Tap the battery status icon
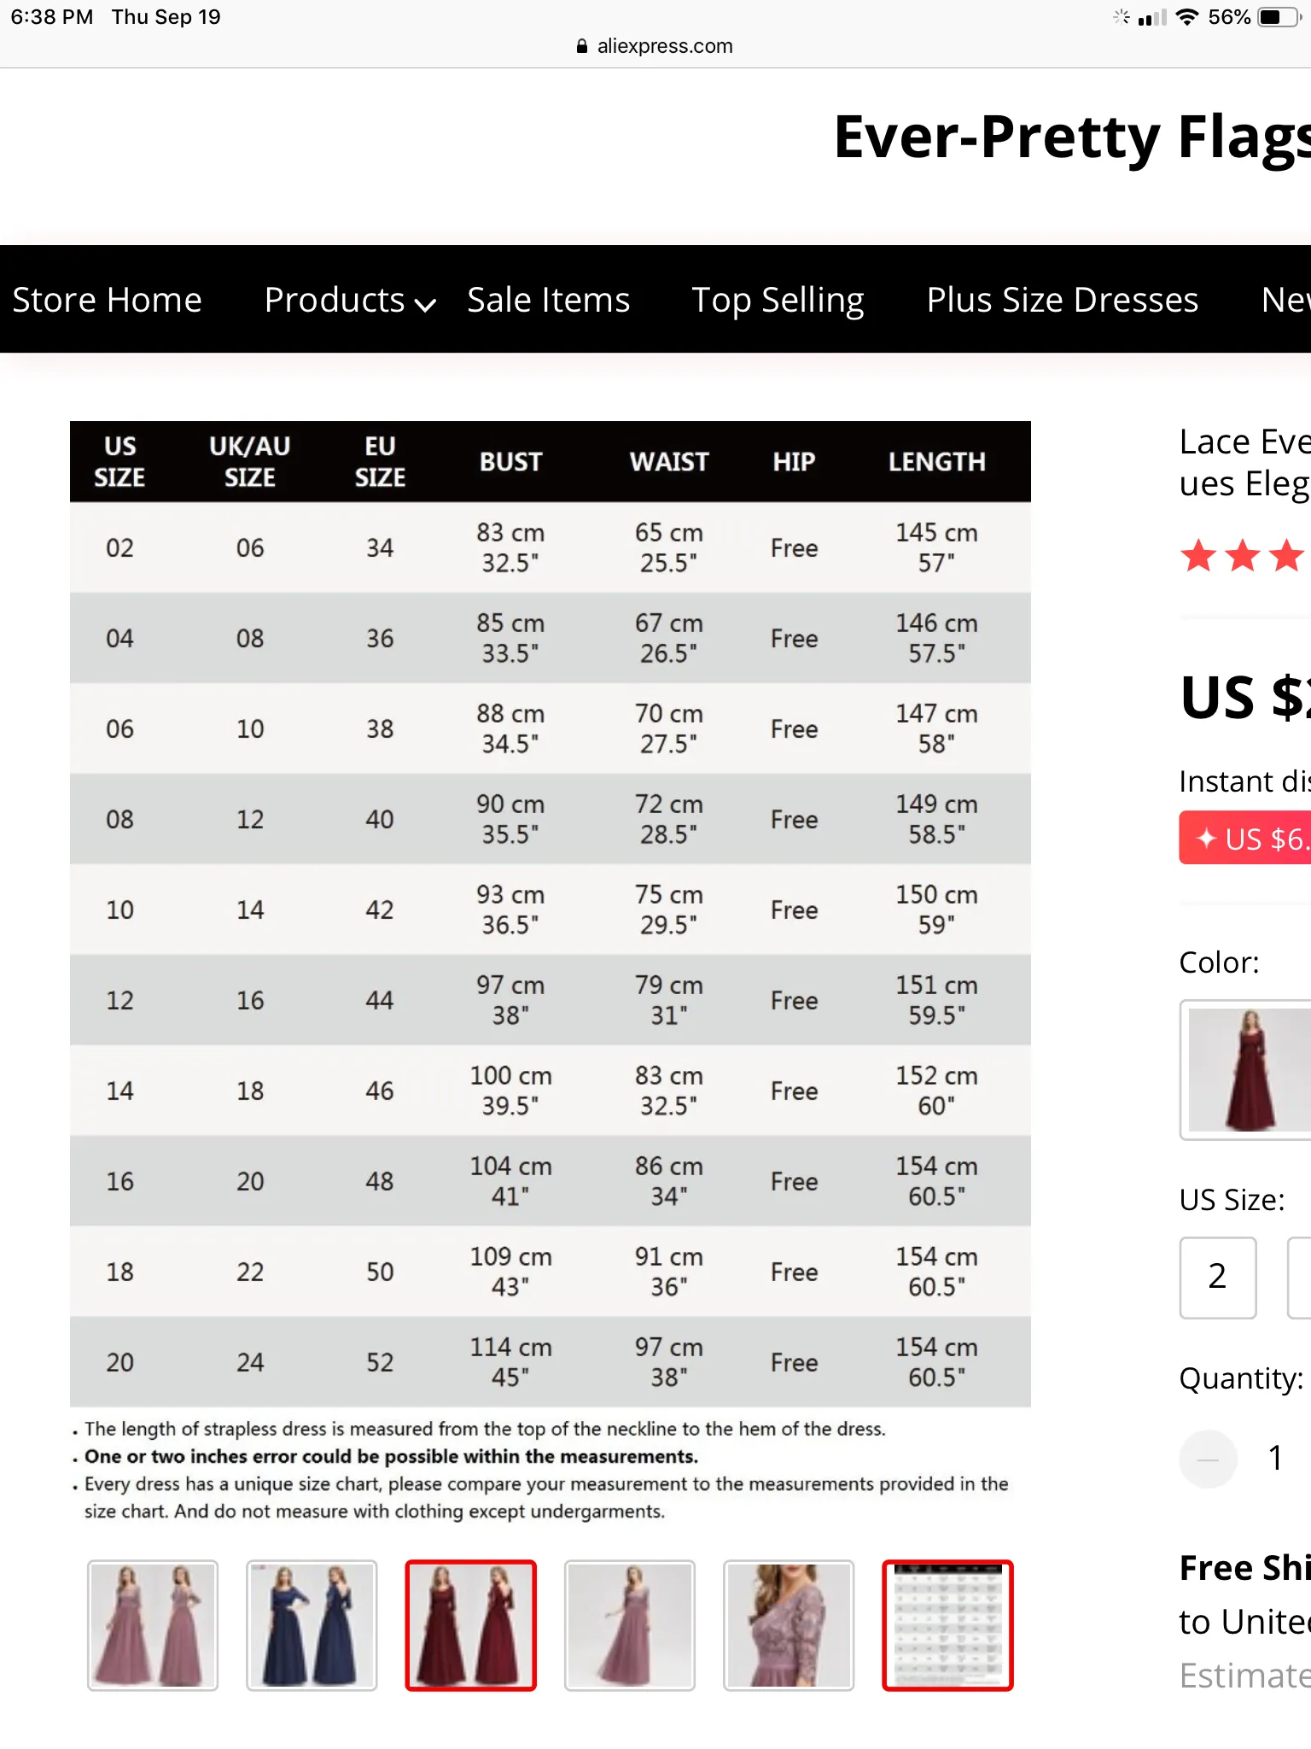Viewport: 1311px width, 1749px height. [x=1279, y=17]
